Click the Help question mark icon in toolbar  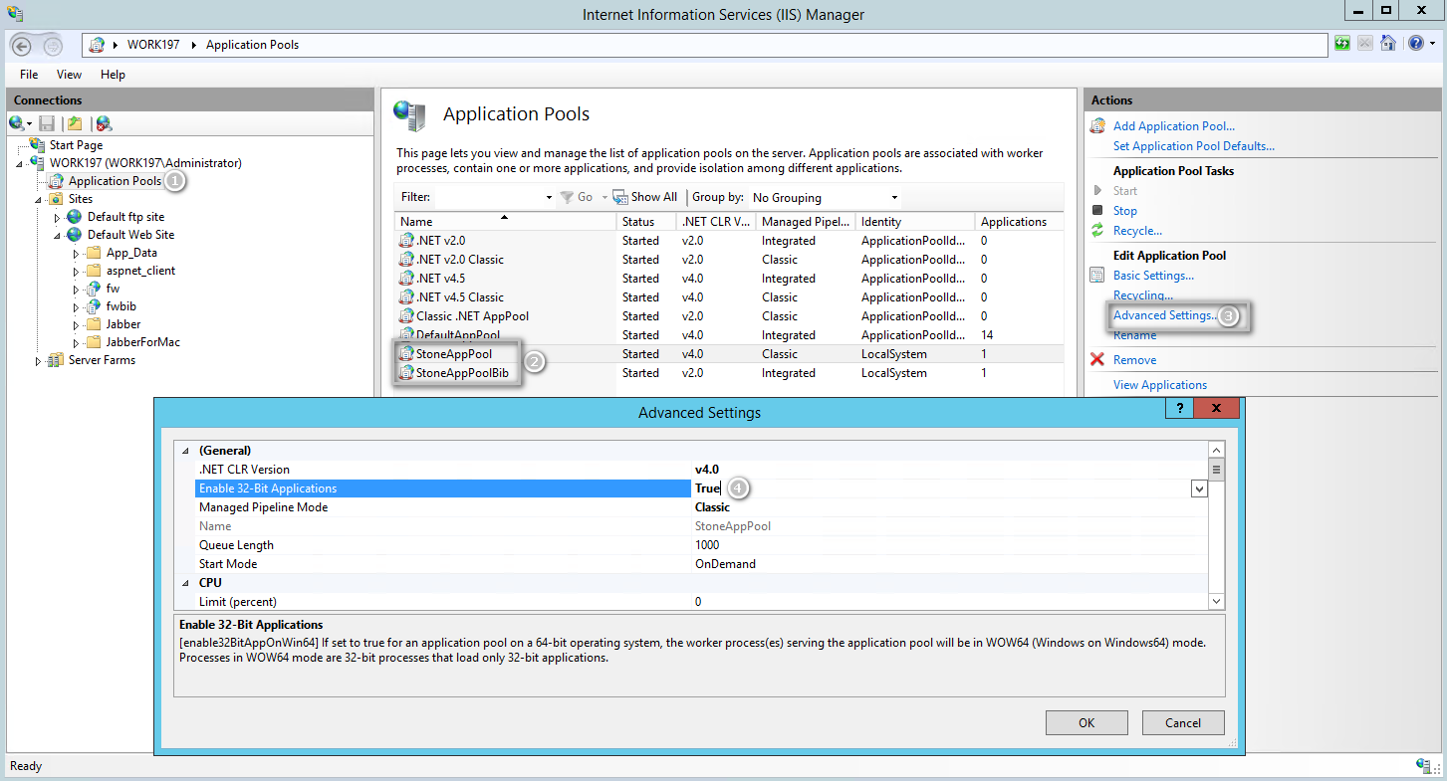click(x=1415, y=44)
